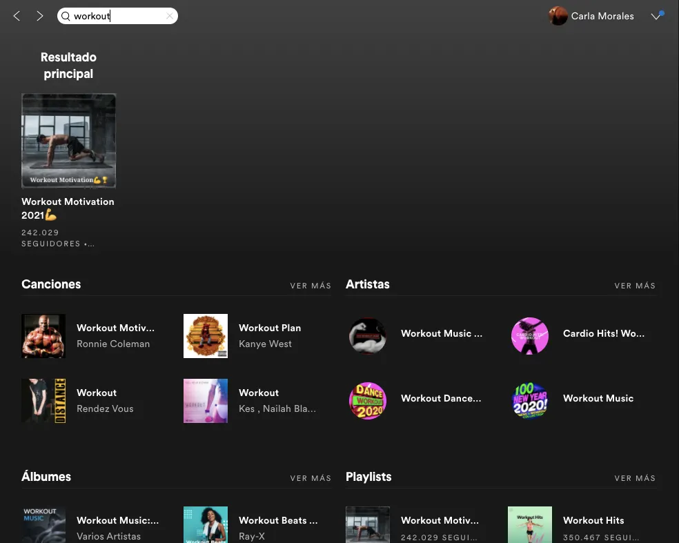Open artist link Rendez Vous
The image size is (679, 543).
[x=105, y=408]
